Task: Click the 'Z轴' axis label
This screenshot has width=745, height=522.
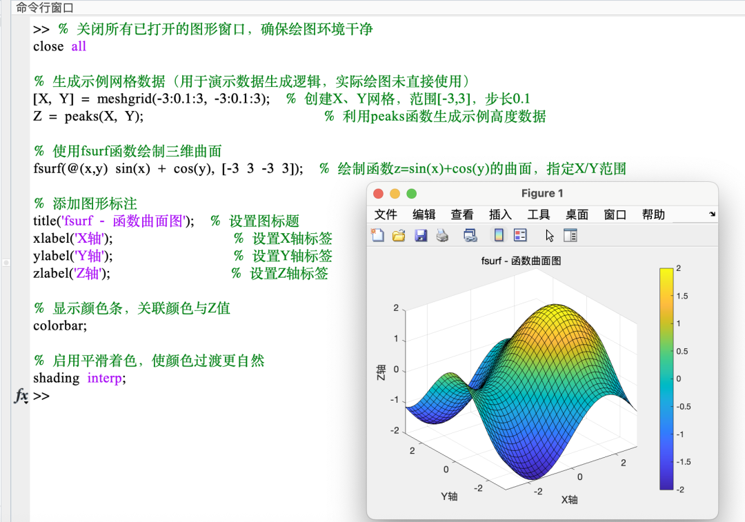Action: click(x=381, y=372)
